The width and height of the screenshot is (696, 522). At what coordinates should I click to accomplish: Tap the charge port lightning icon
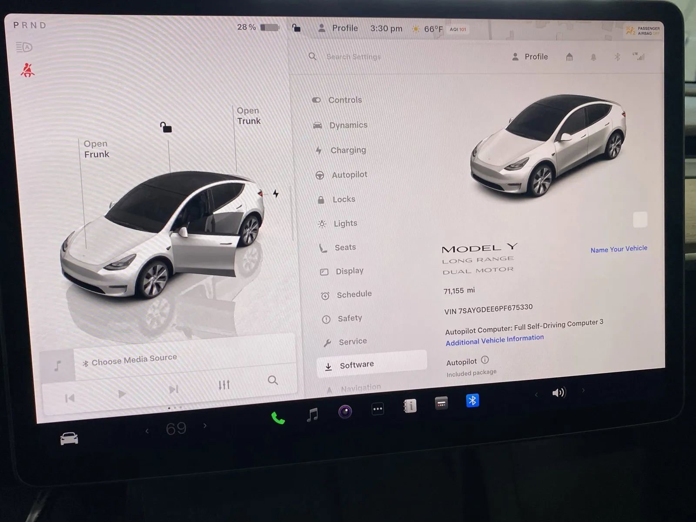[275, 193]
